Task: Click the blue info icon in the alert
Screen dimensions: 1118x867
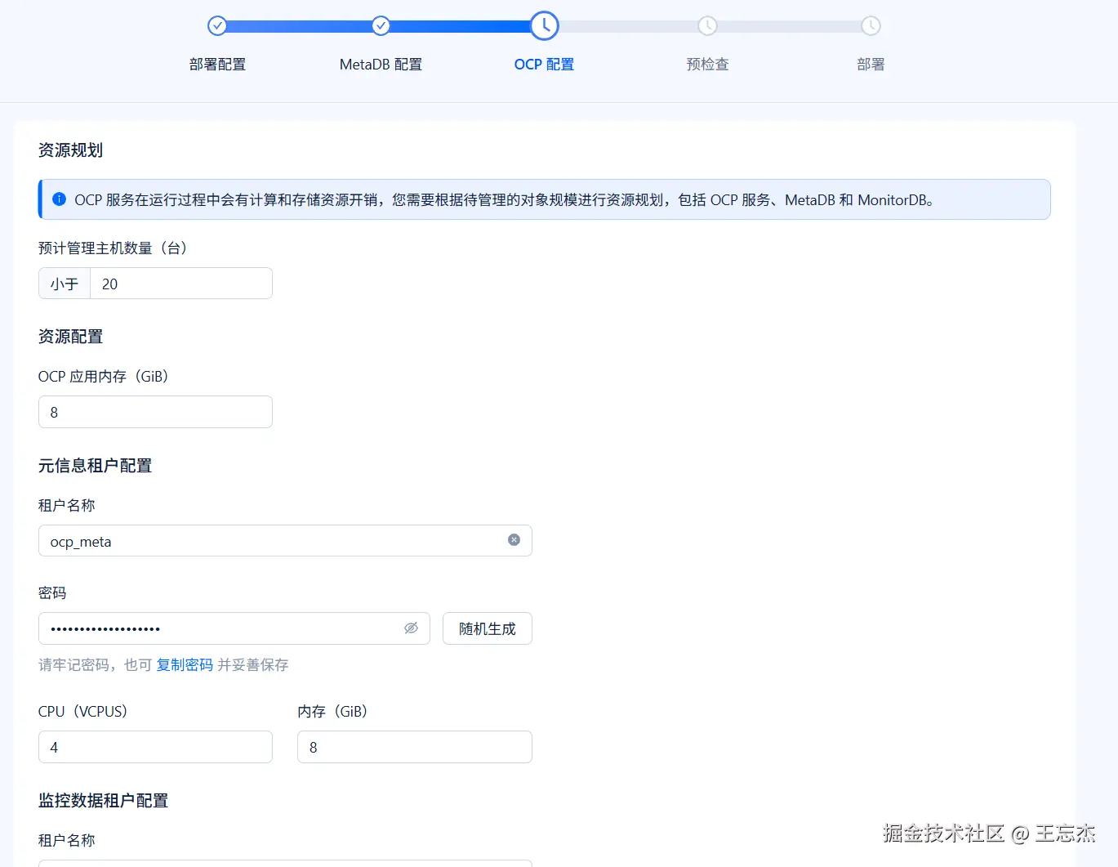Action: [59, 199]
